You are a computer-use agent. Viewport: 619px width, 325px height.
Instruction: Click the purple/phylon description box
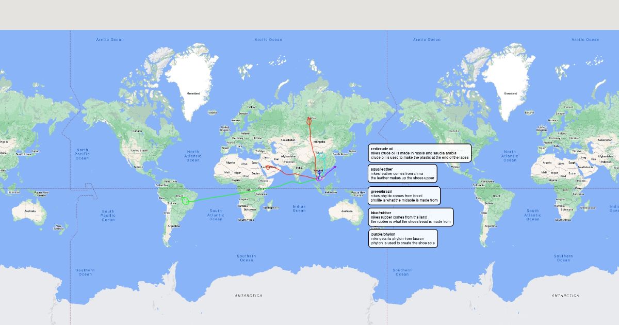pos(402,239)
